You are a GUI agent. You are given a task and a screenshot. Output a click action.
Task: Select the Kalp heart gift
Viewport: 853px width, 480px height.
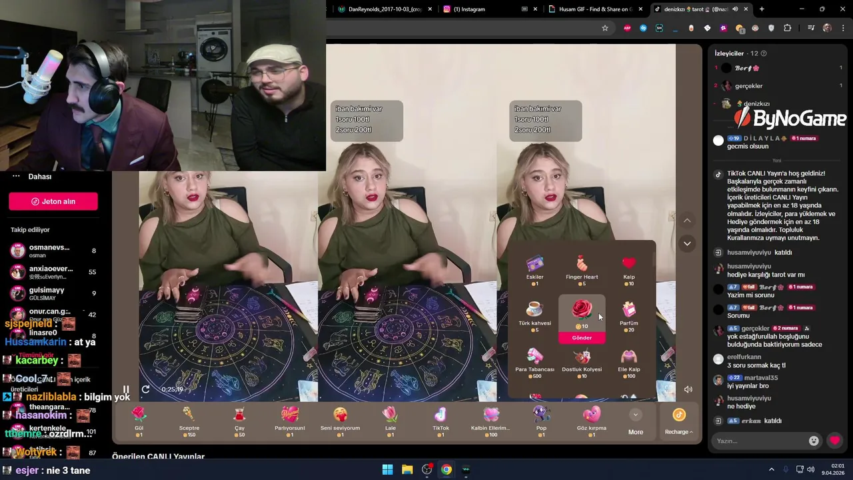coord(629,270)
